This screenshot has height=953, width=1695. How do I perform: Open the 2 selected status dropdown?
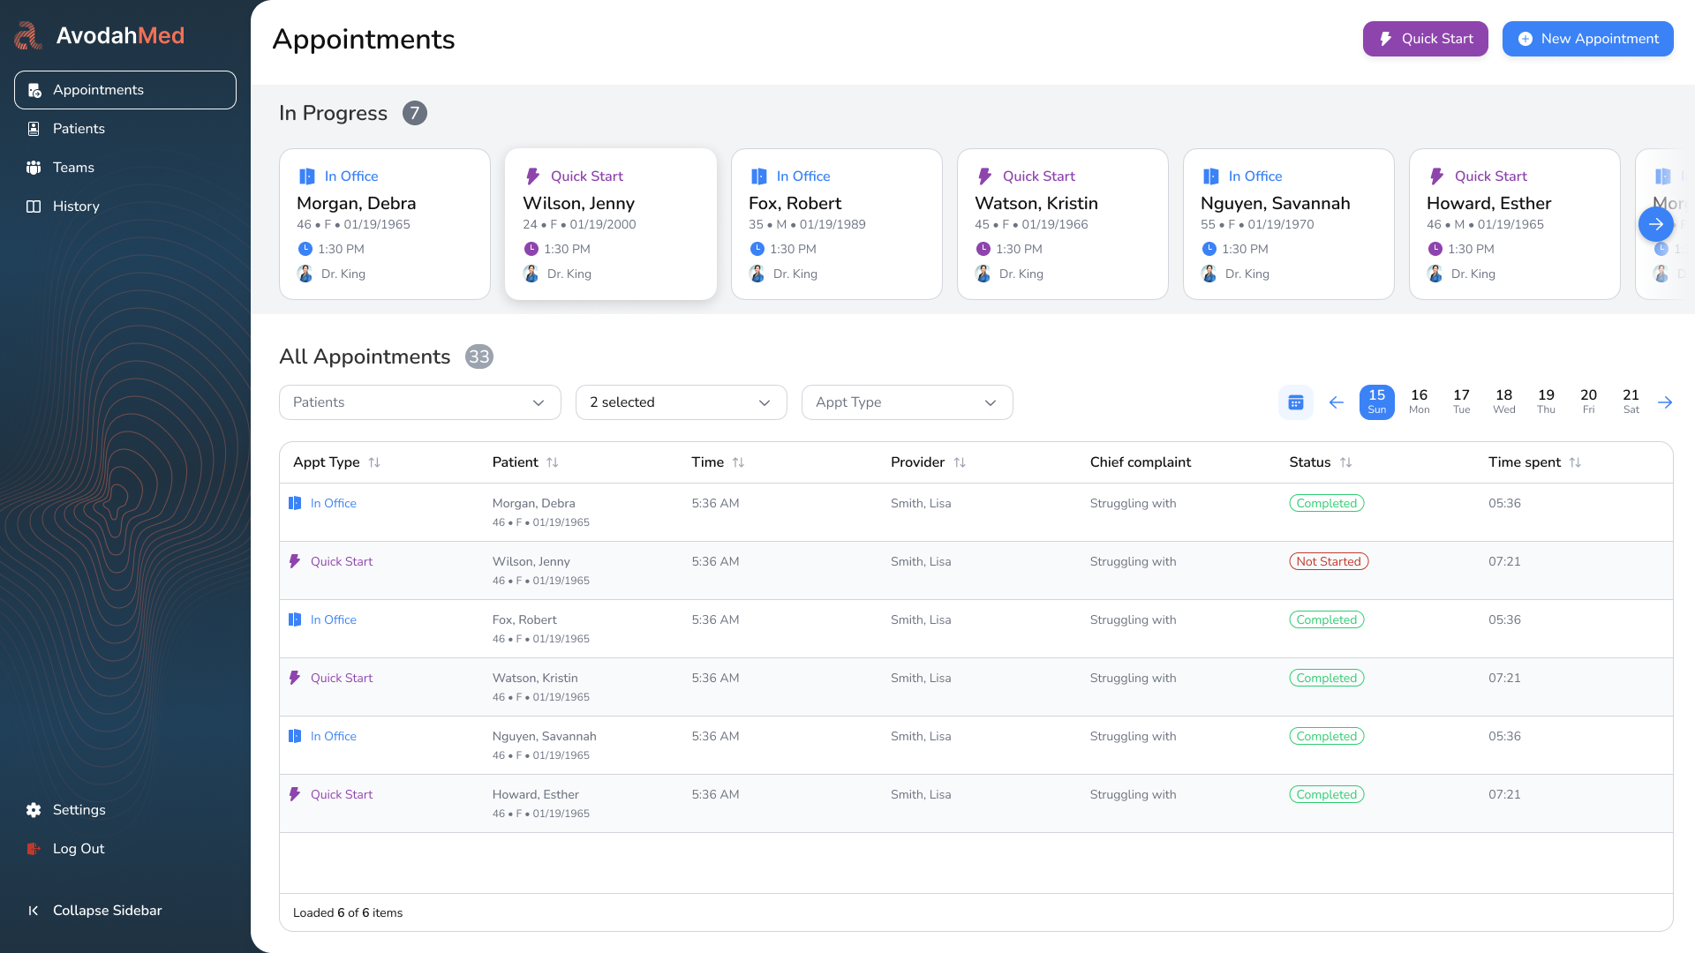click(x=681, y=402)
